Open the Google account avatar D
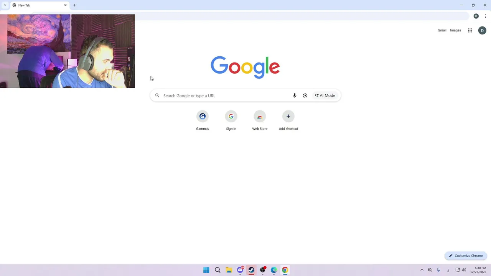491x276 pixels. click(x=482, y=31)
